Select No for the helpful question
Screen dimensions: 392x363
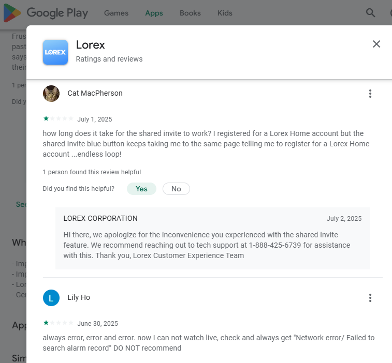click(x=176, y=189)
